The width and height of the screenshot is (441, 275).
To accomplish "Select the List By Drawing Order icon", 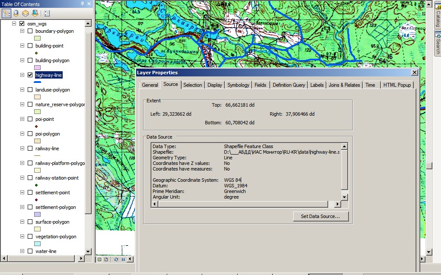I will [x=6, y=13].
